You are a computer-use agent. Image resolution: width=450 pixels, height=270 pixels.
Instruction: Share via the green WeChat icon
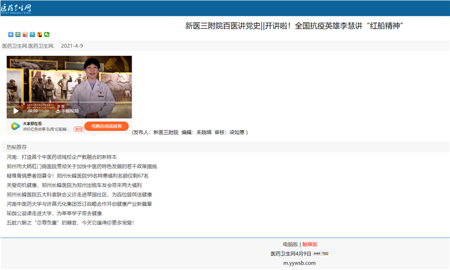click(47, 35)
